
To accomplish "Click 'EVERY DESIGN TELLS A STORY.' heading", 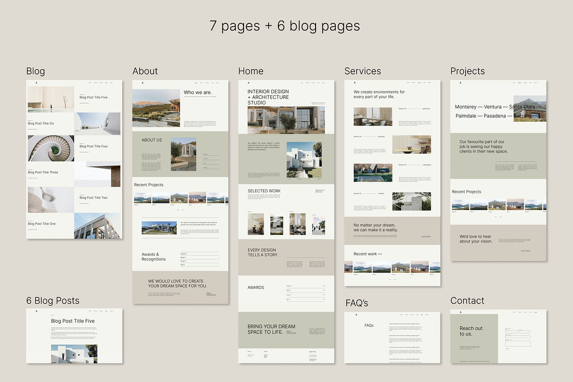I will point(262,253).
